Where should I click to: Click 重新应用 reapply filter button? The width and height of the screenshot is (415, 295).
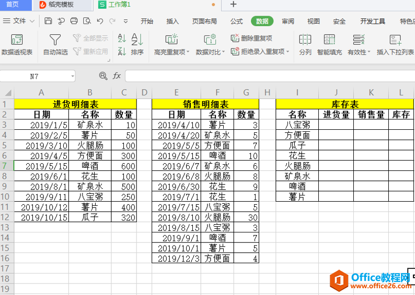tap(90, 51)
